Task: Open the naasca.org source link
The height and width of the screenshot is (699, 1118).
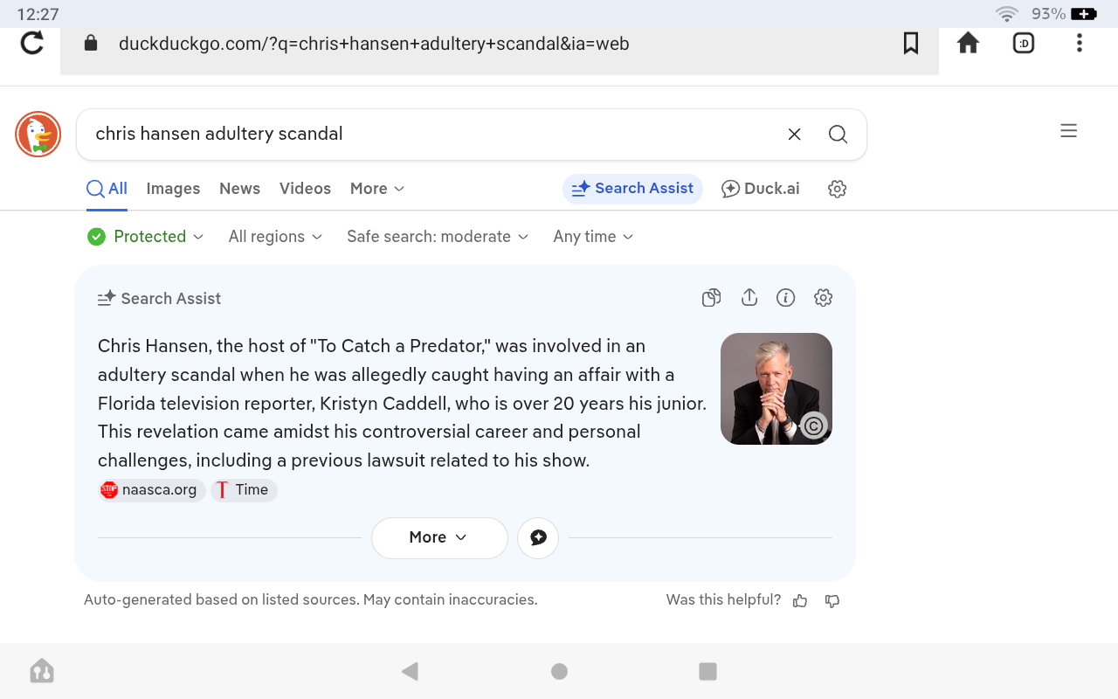Action: click(x=152, y=490)
